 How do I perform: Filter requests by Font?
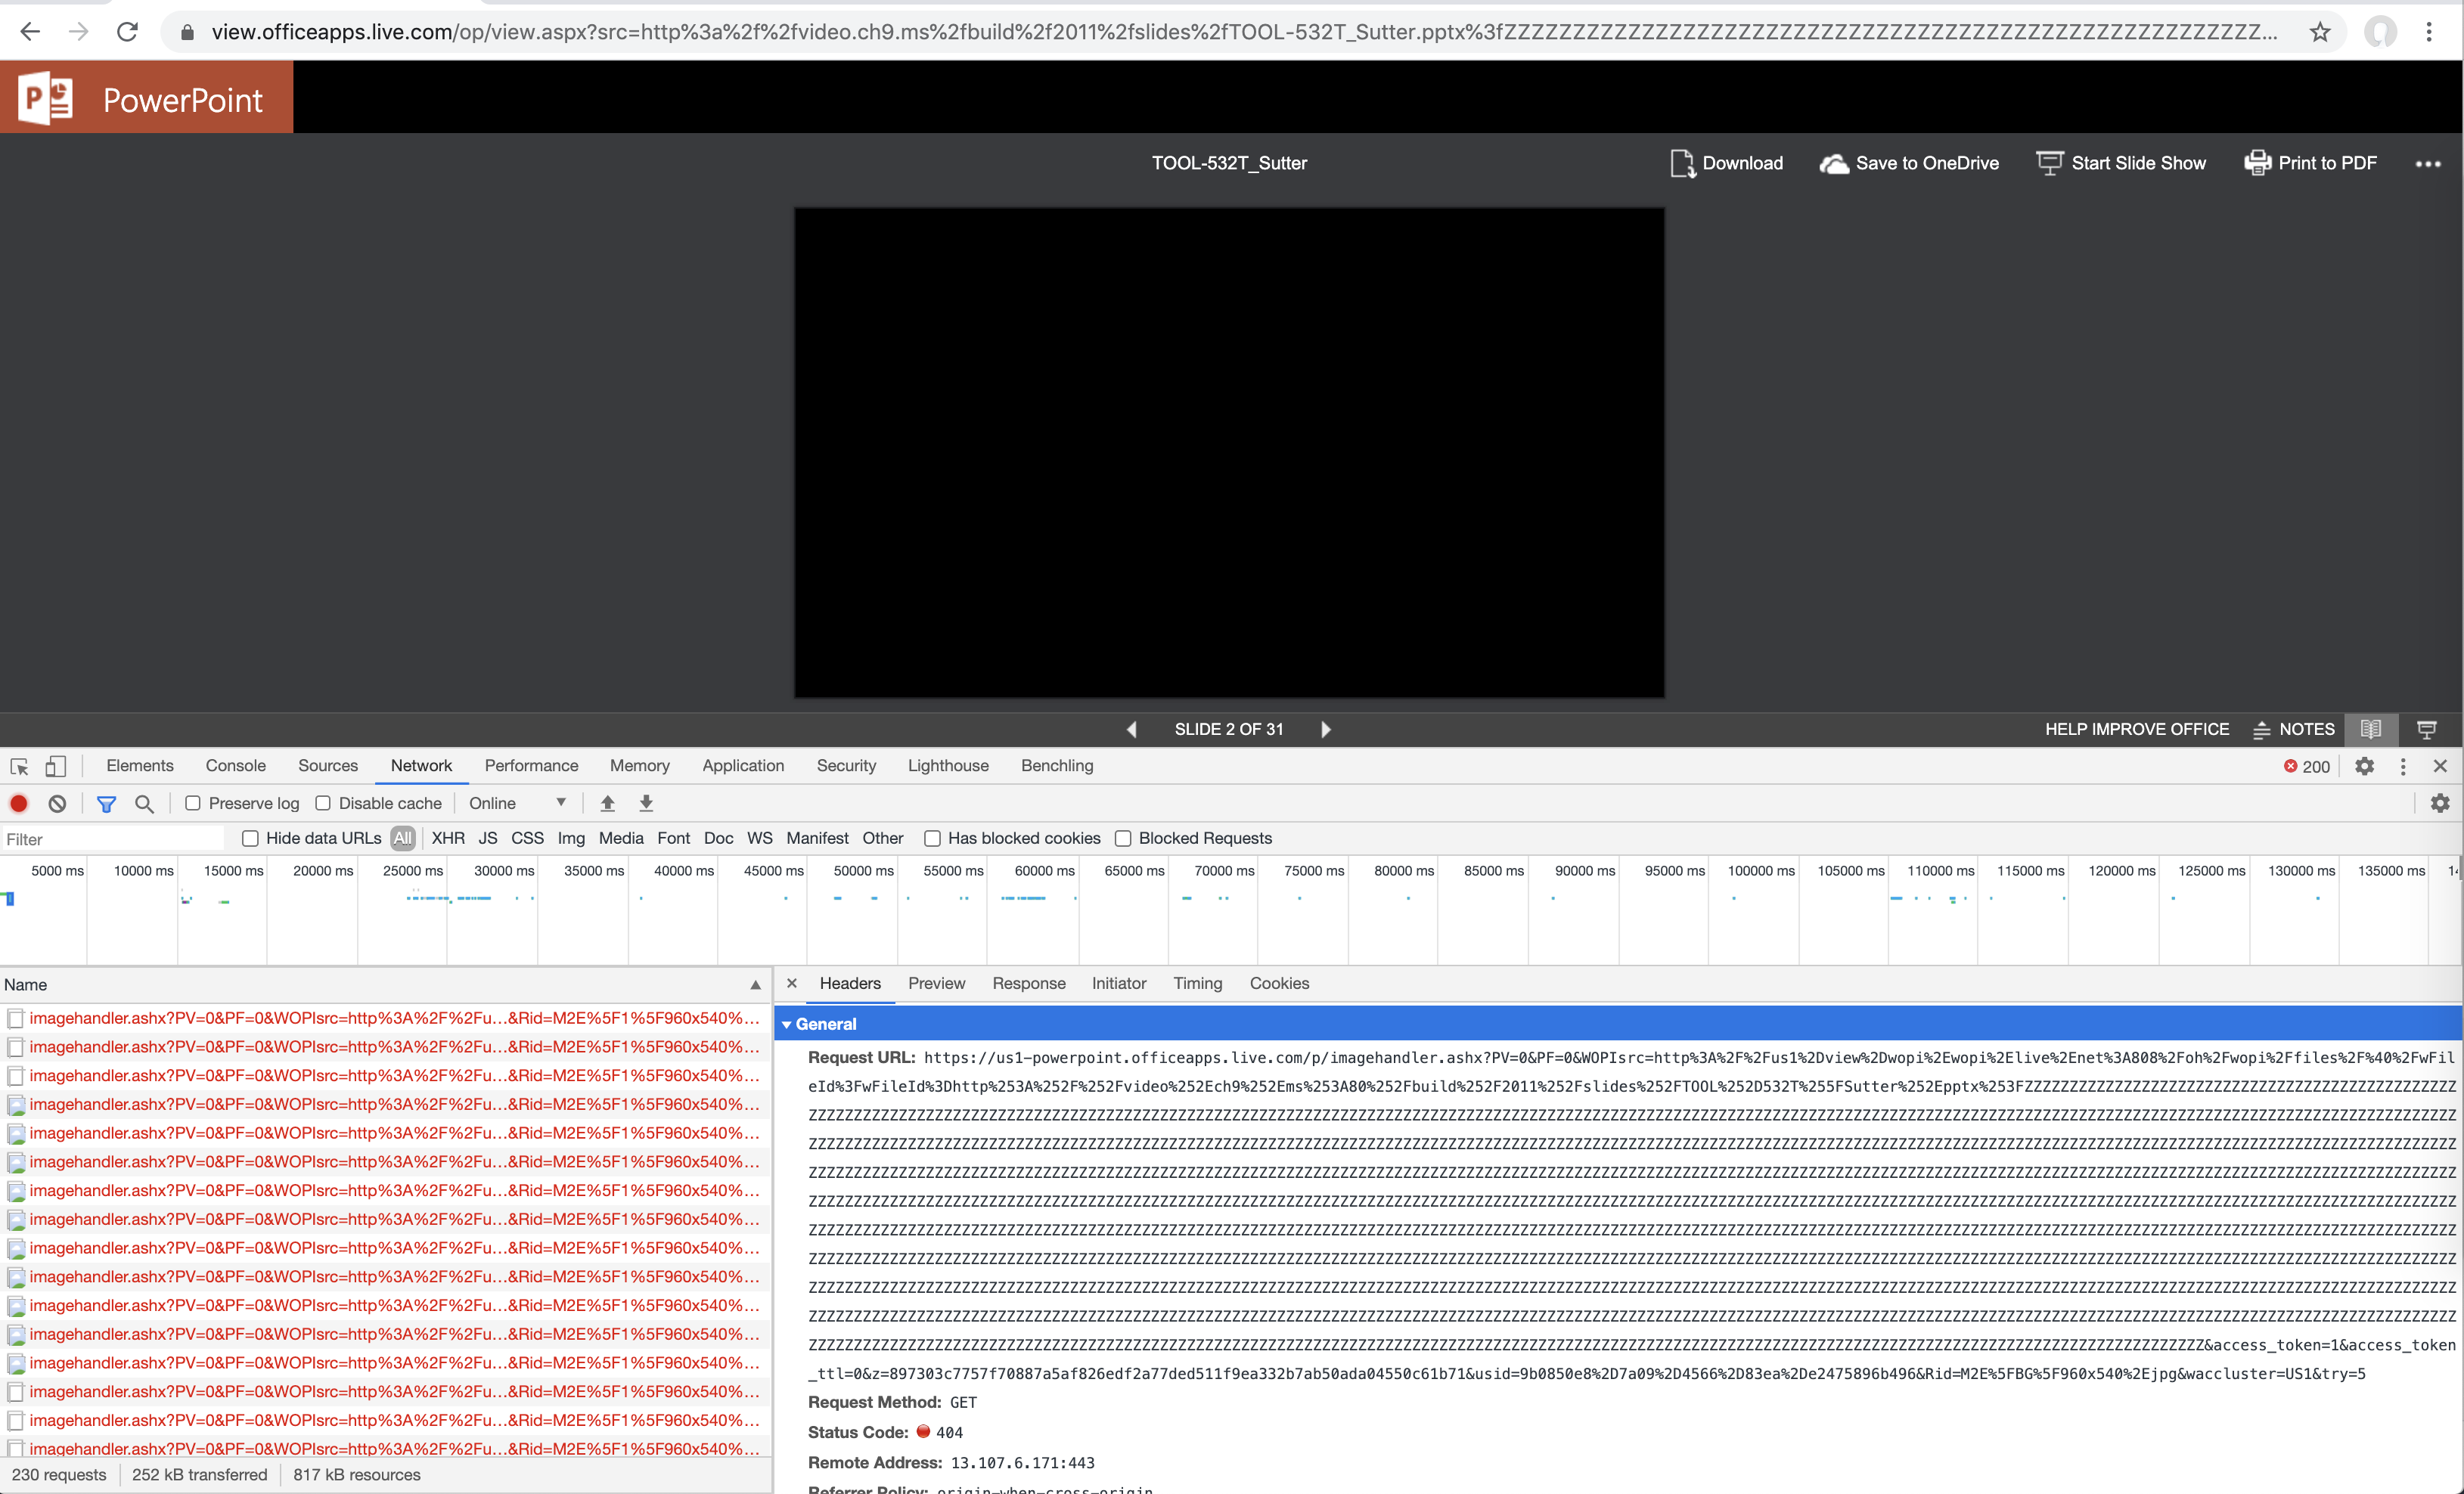click(673, 838)
